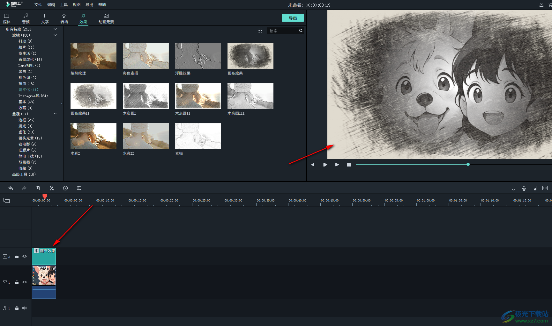Click the Redo arrow icon
The height and width of the screenshot is (326, 552).
pyautogui.click(x=24, y=188)
